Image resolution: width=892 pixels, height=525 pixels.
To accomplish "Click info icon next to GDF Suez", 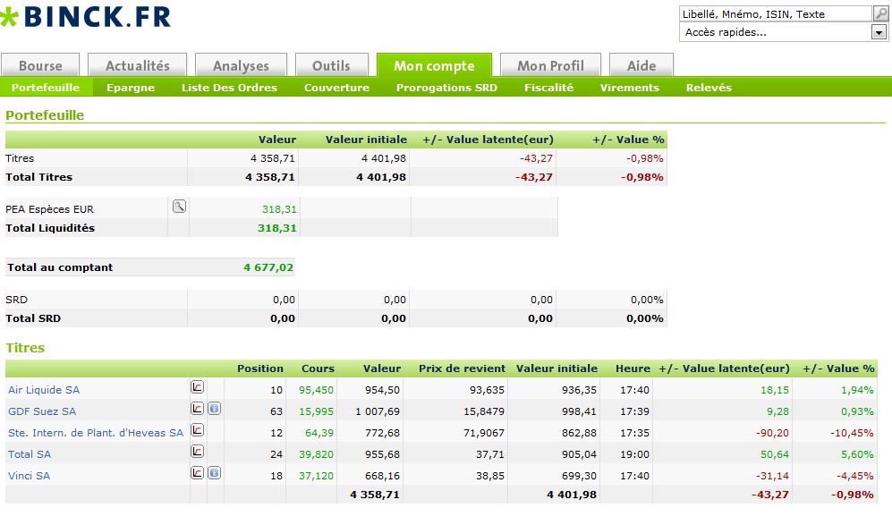I will [215, 409].
